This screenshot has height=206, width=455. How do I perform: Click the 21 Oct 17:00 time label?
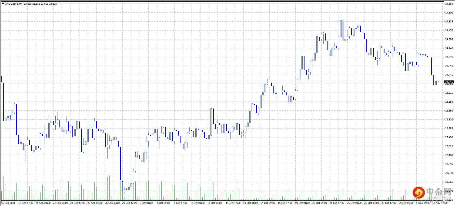[x=337, y=203]
